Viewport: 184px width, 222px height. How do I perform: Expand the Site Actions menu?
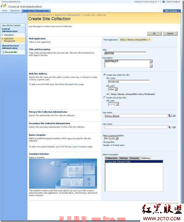[172, 11]
